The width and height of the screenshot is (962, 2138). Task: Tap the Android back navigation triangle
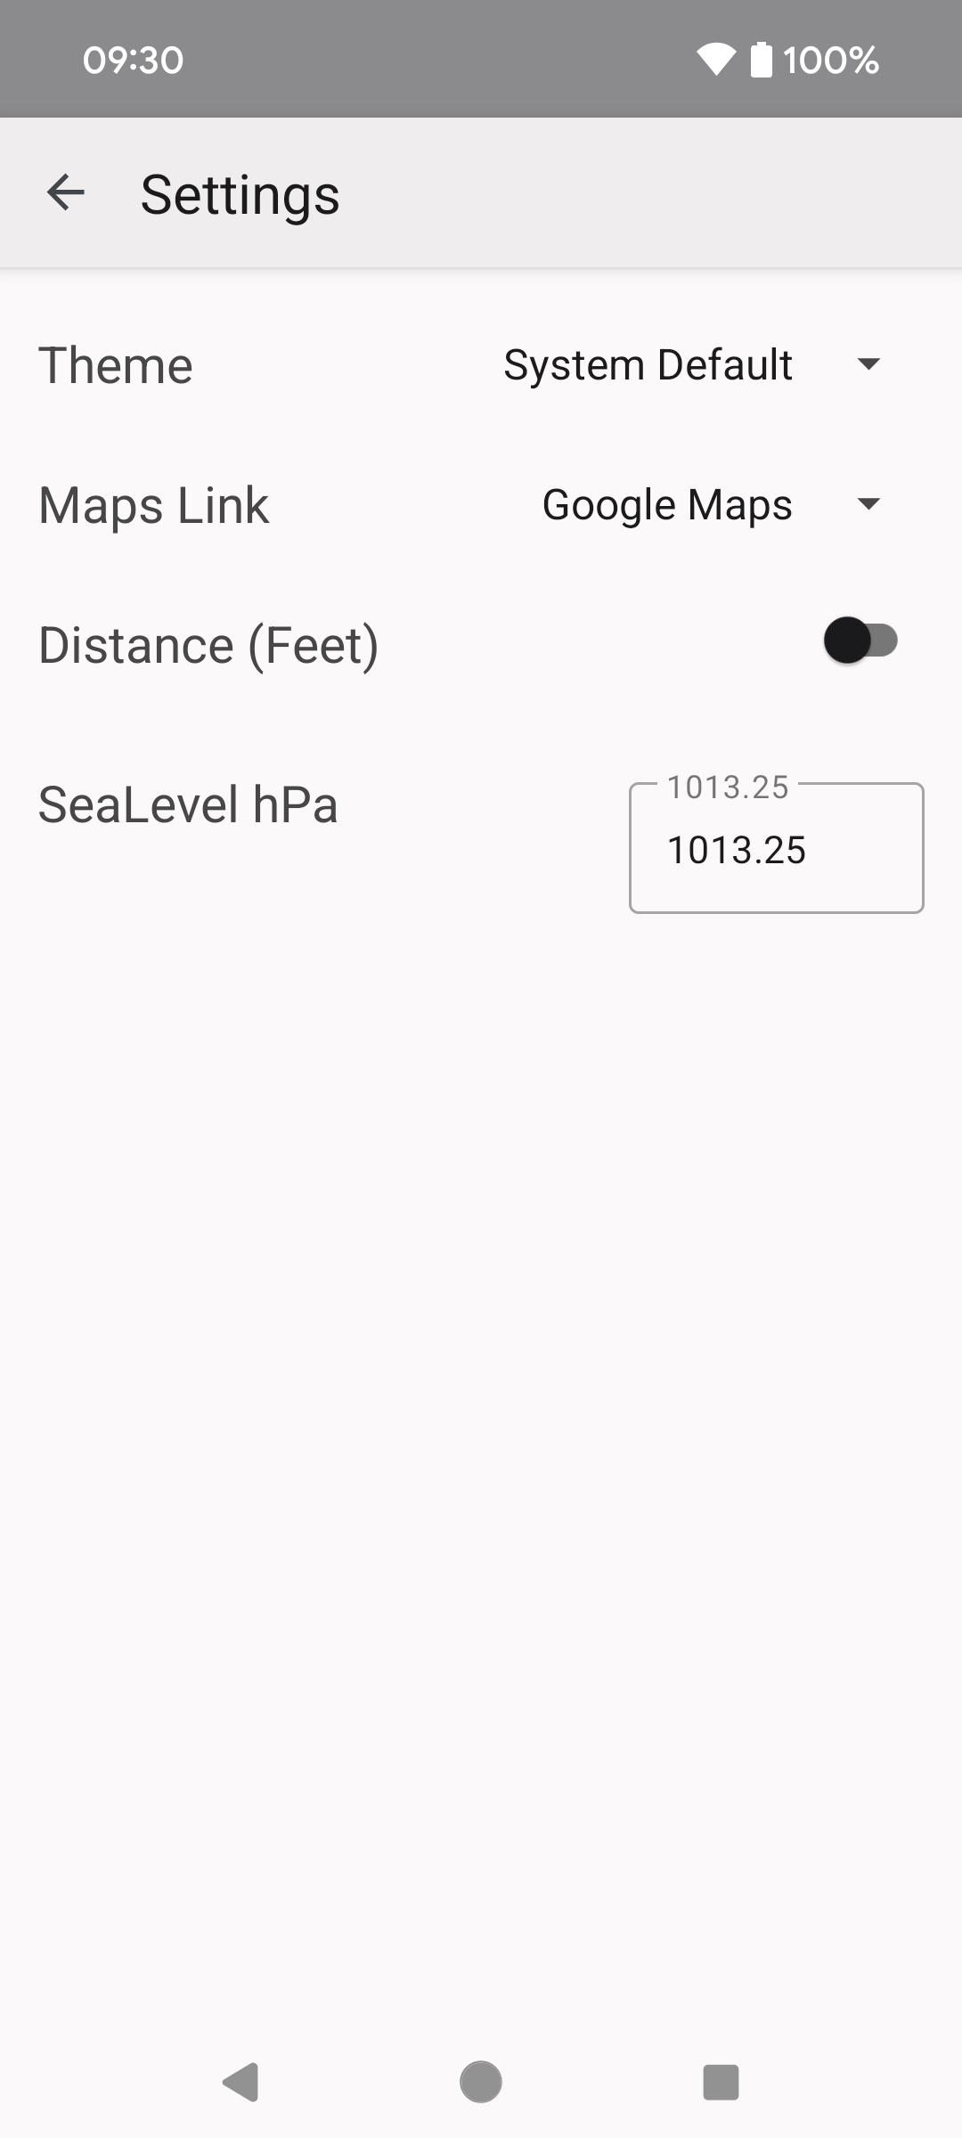240,2082
